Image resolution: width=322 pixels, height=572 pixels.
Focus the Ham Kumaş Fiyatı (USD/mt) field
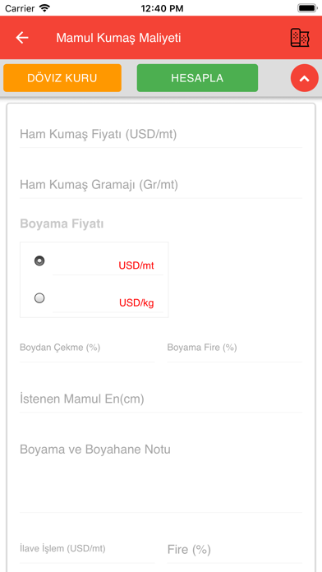(x=161, y=135)
